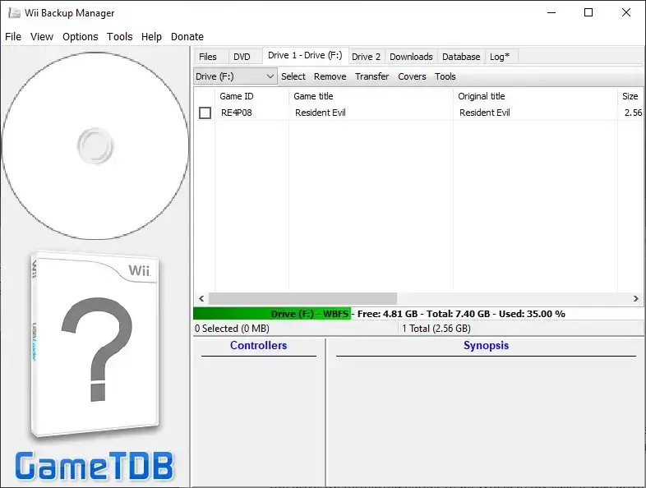Screen dimensions: 646x488
Task: Switch to the Downloads tab
Action: tap(411, 57)
